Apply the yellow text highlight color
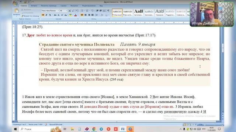 (70, 15)
